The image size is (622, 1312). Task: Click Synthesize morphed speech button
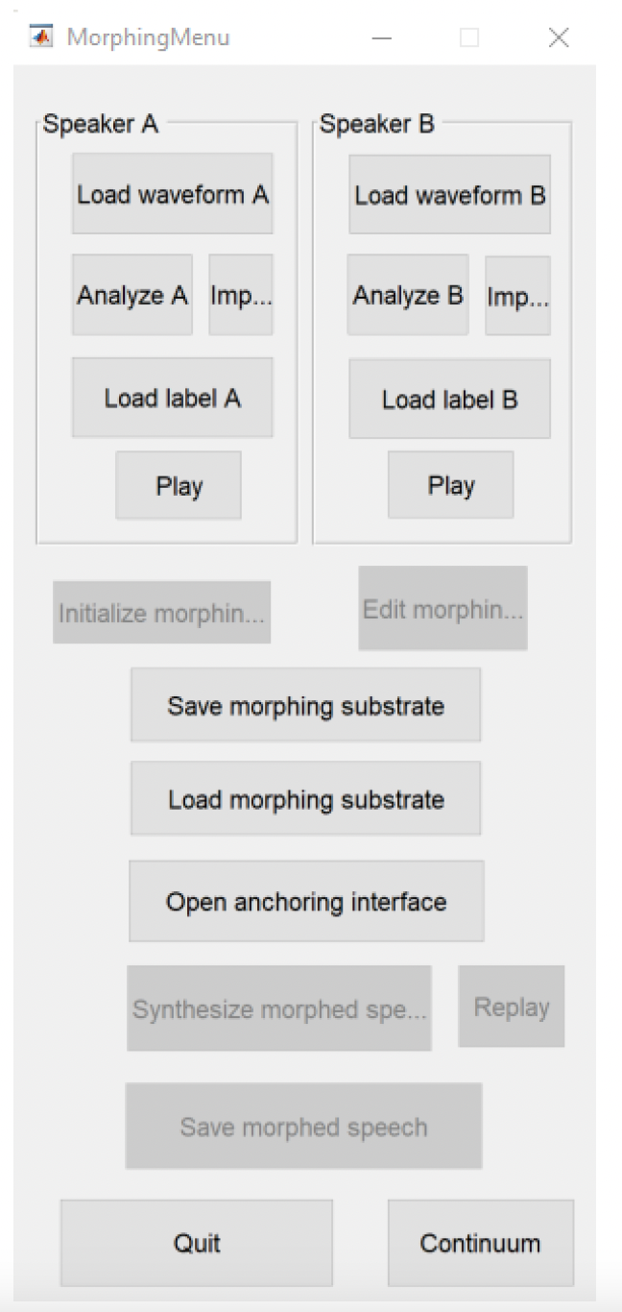click(279, 1008)
